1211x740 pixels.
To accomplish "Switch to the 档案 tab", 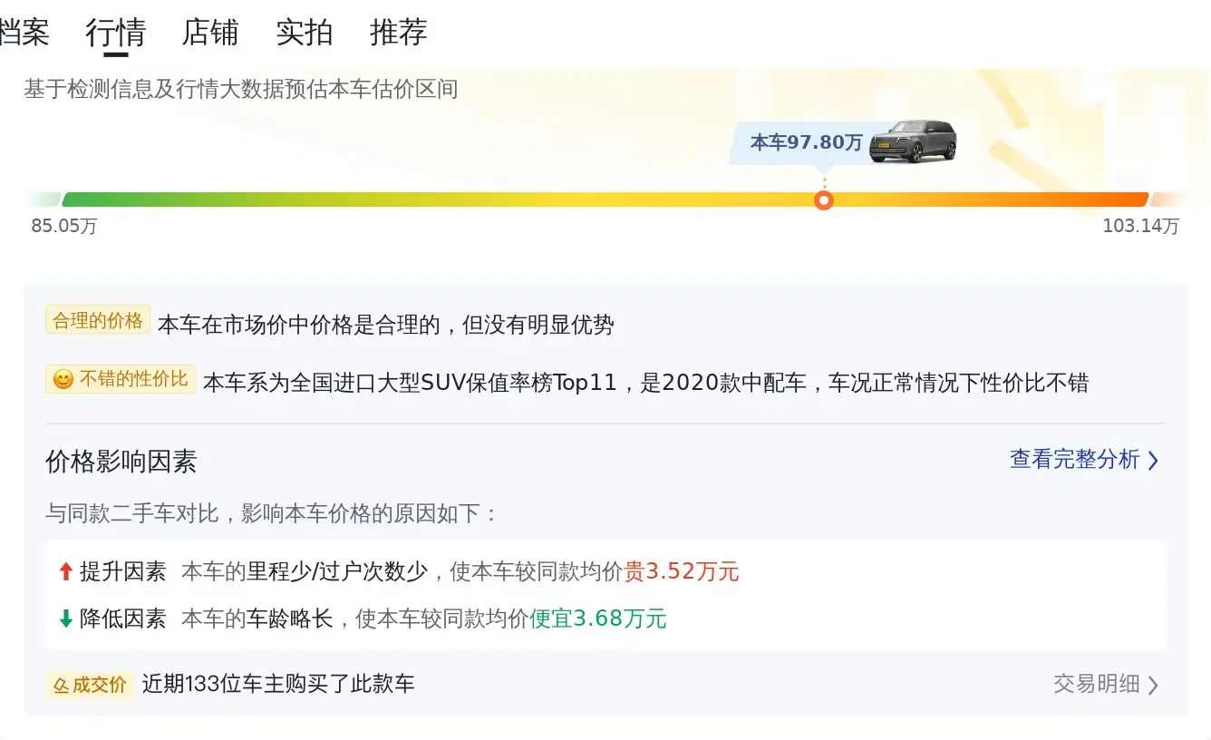I will click(24, 33).
